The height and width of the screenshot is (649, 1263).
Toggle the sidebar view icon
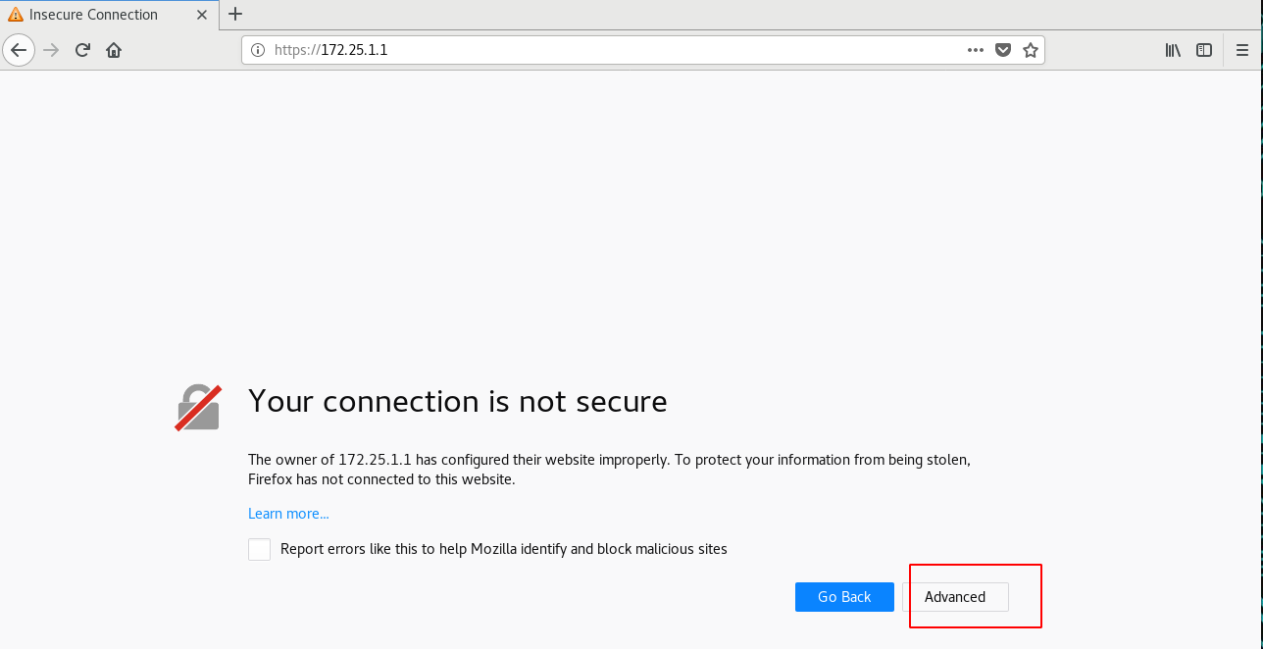pos(1204,50)
